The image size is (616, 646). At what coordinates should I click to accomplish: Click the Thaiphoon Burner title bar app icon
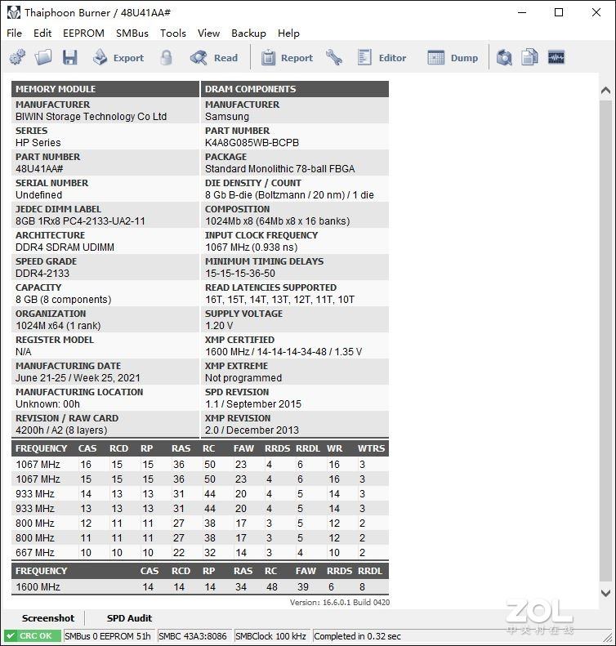coord(14,12)
